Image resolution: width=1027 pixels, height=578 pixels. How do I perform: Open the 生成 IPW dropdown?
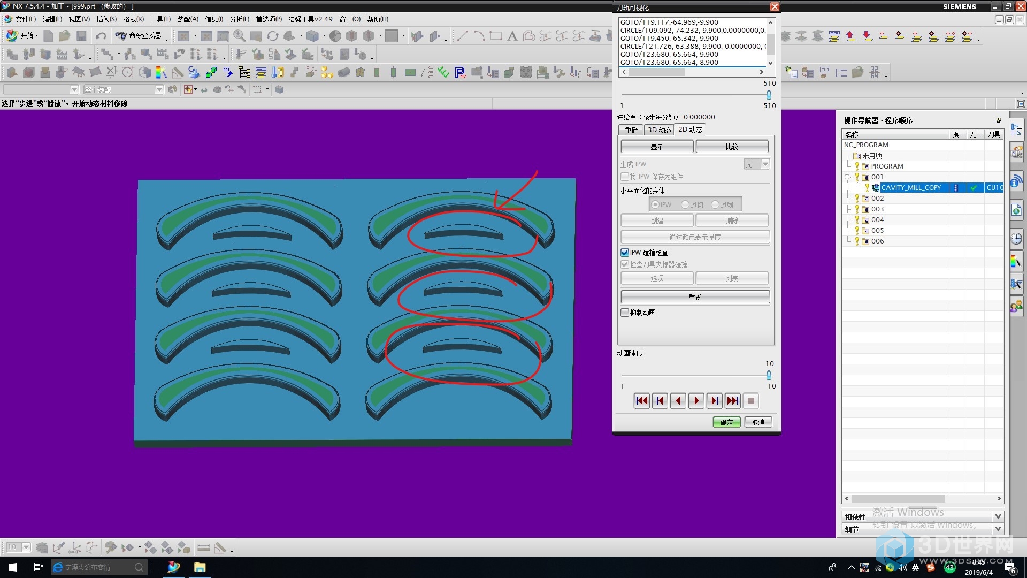(x=765, y=164)
